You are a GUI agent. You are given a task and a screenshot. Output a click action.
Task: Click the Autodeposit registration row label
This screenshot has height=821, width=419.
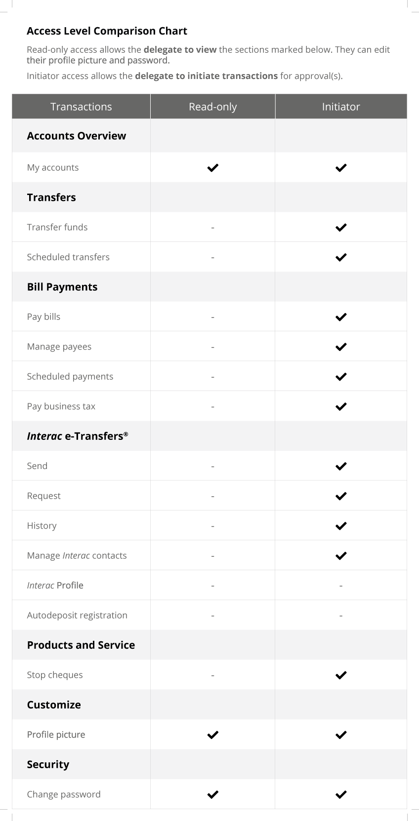(x=77, y=615)
